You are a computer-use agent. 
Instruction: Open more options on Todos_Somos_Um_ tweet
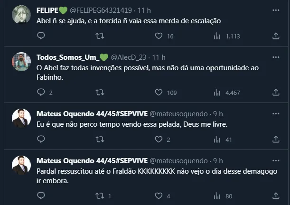pos(276,56)
